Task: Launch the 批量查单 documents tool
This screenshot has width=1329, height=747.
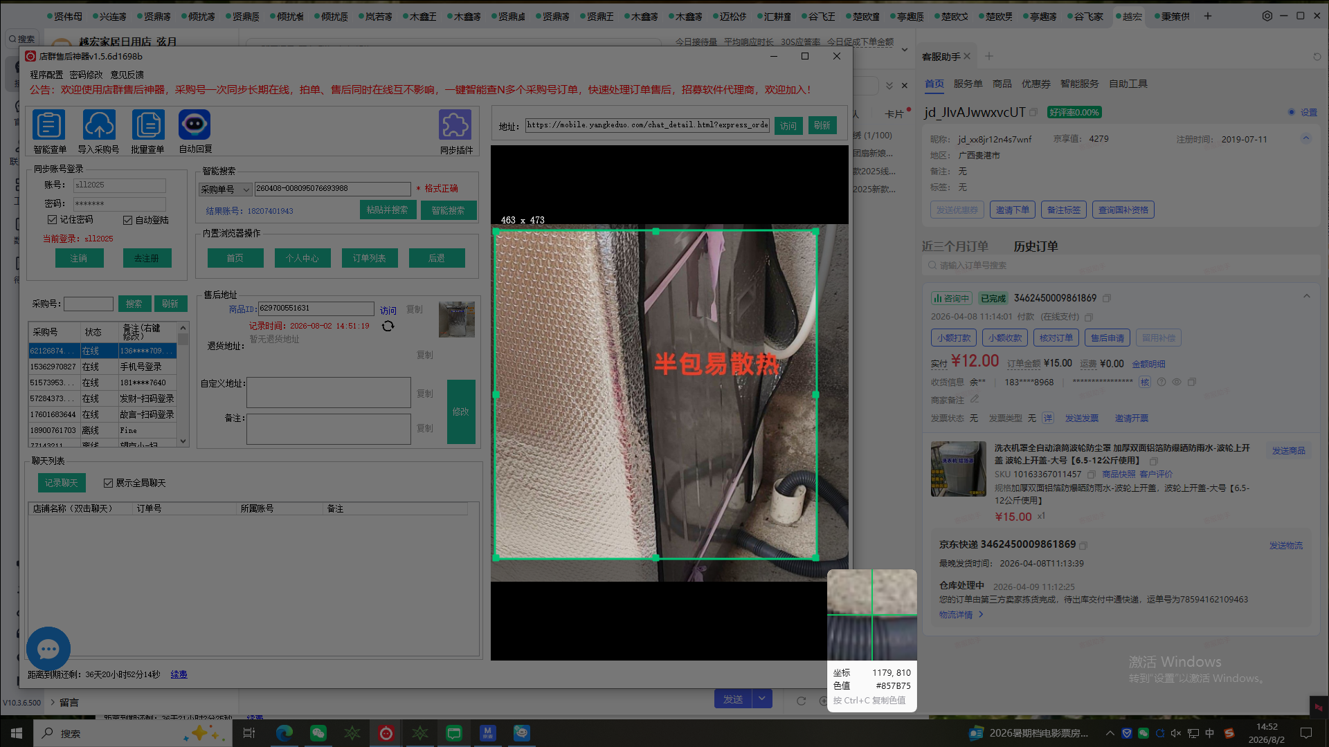Action: coord(148,125)
